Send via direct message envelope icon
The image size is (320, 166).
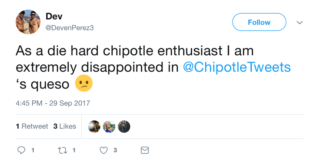tap(145, 150)
